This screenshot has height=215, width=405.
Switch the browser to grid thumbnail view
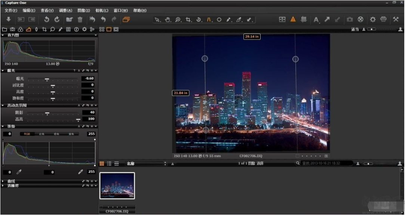pyautogui.click(x=102, y=163)
